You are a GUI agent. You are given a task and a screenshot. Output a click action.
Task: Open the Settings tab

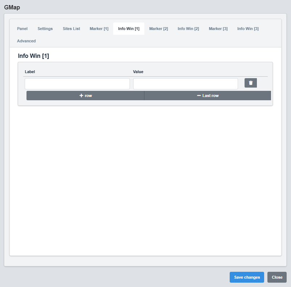45,29
